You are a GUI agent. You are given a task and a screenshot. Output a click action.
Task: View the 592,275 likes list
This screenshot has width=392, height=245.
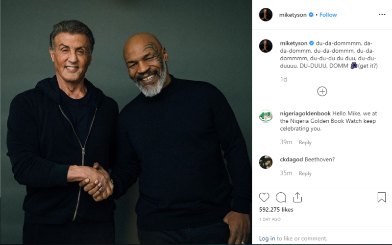[275, 209]
